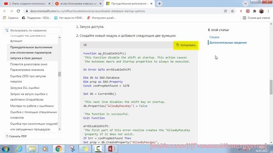The image size is (273, 153).
Task: Go back using browser back arrow
Action: pyautogui.click(x=5, y=11)
